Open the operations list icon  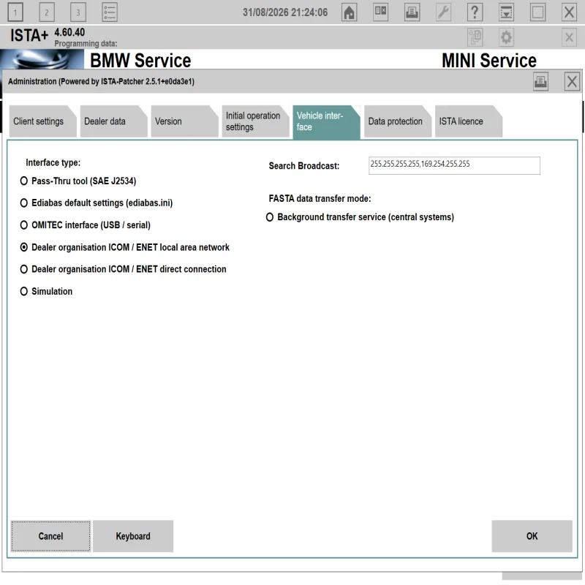click(x=109, y=12)
